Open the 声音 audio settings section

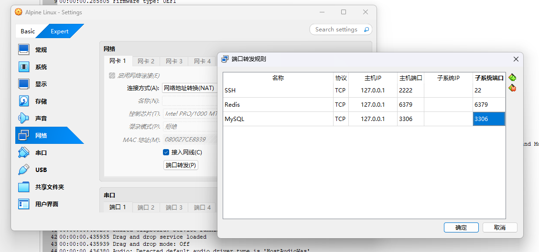click(41, 119)
